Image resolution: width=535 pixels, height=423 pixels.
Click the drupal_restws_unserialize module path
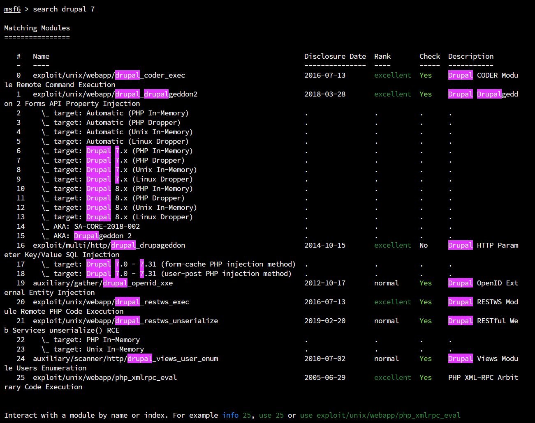[125, 321]
